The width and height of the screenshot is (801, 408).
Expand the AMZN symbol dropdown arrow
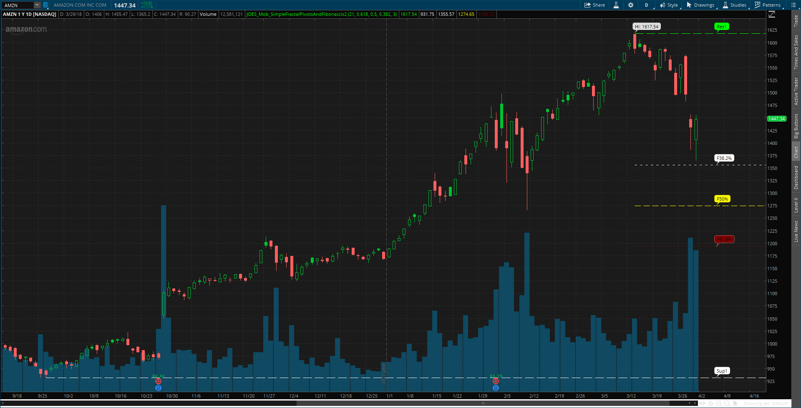(x=37, y=5)
